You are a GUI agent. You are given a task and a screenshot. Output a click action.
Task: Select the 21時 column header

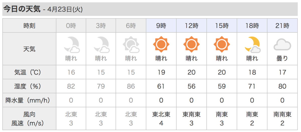282,26
